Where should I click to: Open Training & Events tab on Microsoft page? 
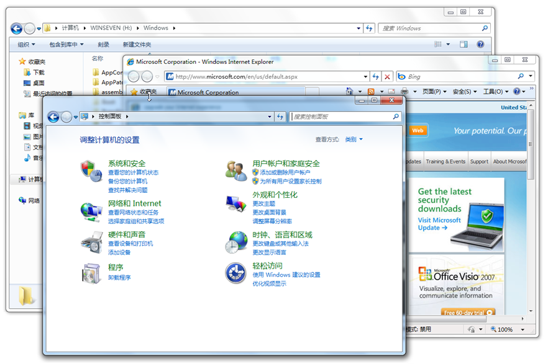pos(445,161)
